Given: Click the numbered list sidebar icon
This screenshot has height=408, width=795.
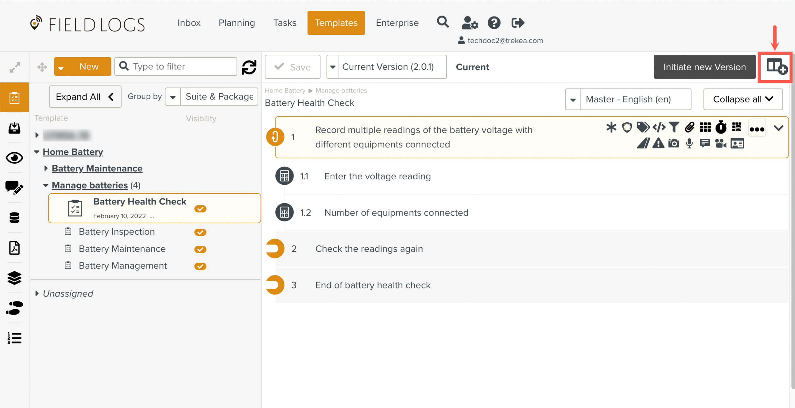Looking at the screenshot, I should click(14, 338).
